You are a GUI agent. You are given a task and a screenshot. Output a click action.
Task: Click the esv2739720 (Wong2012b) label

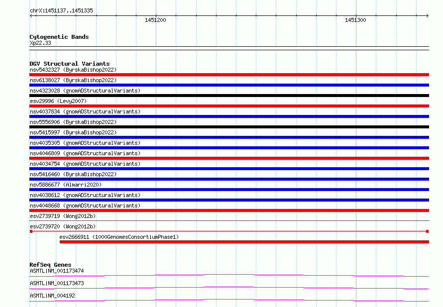[x=63, y=226]
